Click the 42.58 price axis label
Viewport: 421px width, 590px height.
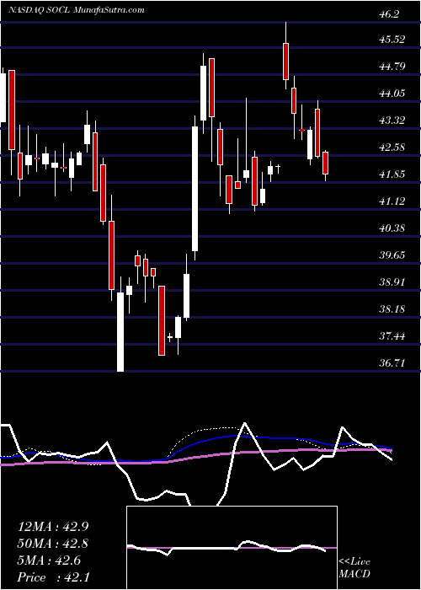click(392, 147)
